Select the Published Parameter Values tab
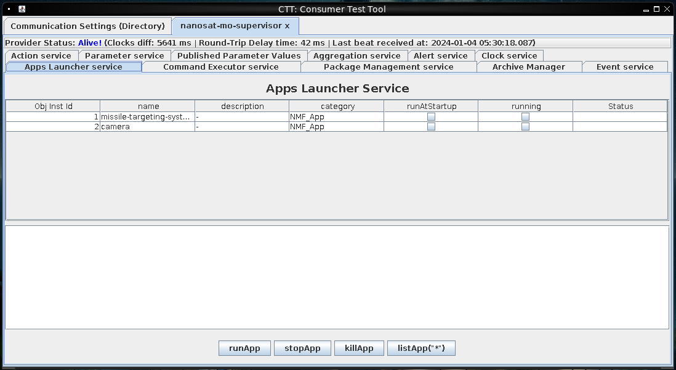Viewport: 676px width, 370px height. 239,55
